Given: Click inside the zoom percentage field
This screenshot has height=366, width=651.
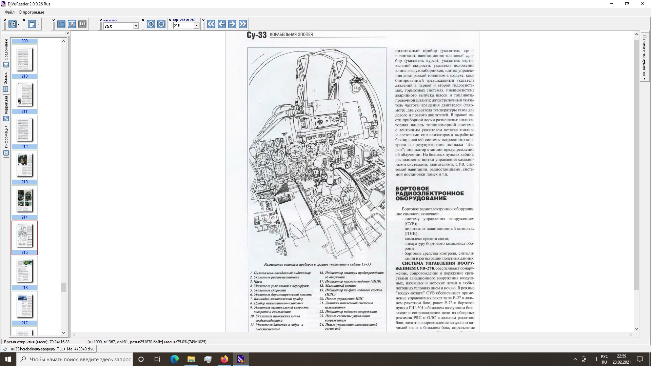Looking at the screenshot, I should pyautogui.click(x=119, y=26).
